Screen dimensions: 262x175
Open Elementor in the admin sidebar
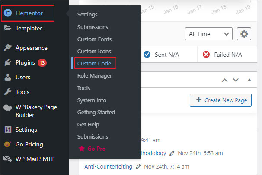[29, 13]
